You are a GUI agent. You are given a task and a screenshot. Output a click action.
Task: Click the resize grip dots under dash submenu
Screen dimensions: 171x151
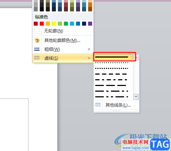[116, 111]
